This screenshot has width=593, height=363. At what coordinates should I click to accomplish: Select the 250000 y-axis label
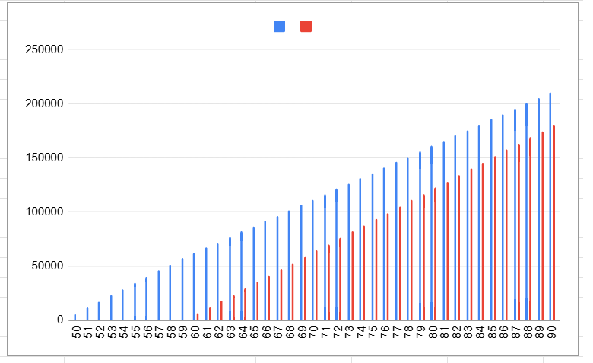44,49
